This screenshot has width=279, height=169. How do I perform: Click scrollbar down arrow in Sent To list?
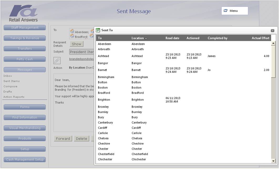pyautogui.click(x=273, y=161)
